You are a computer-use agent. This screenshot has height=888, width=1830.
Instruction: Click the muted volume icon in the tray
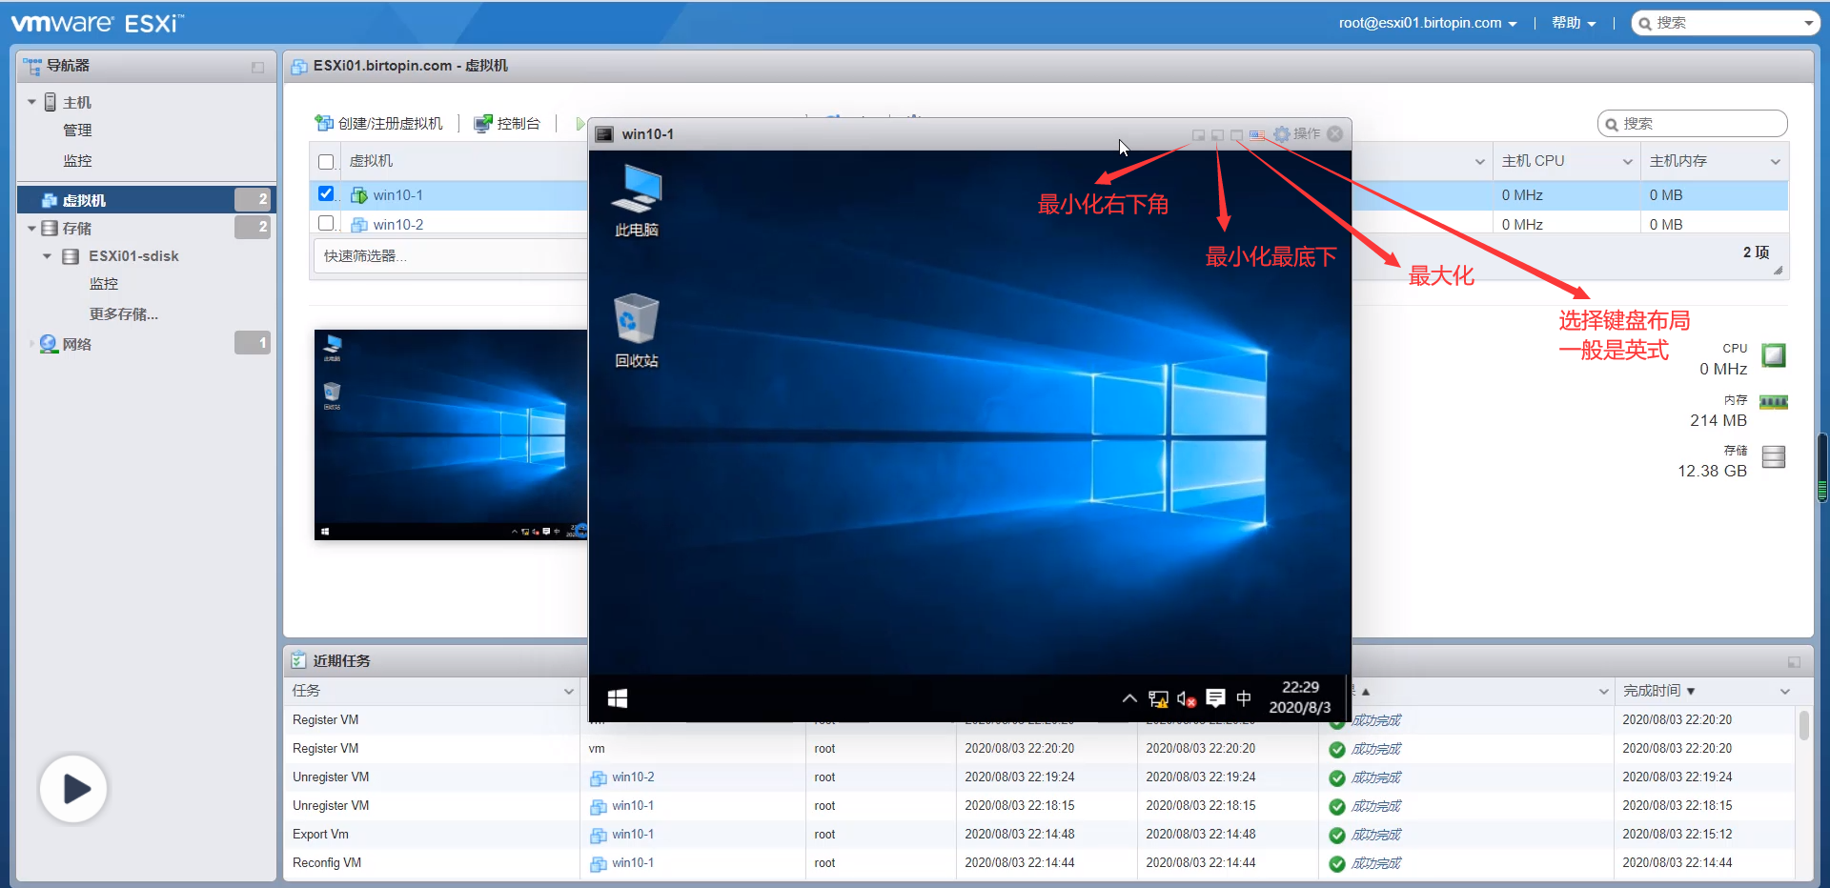tap(1187, 699)
